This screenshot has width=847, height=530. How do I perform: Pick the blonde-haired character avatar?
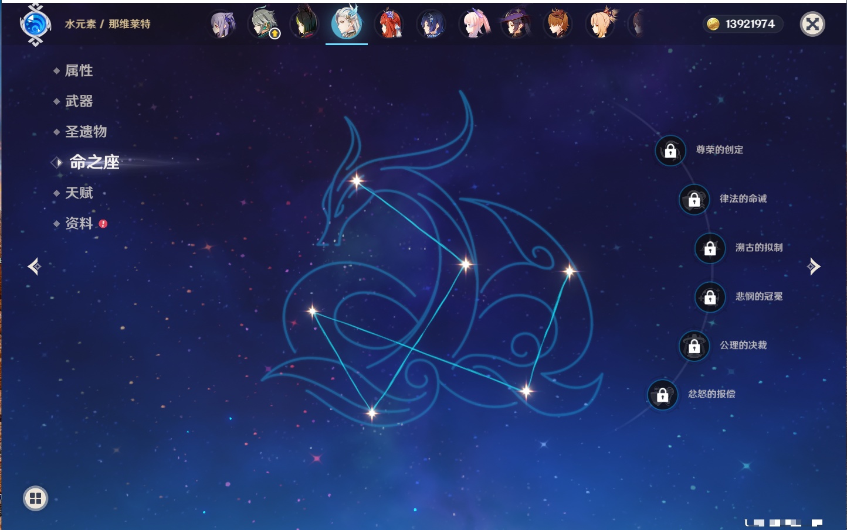tap(600, 24)
